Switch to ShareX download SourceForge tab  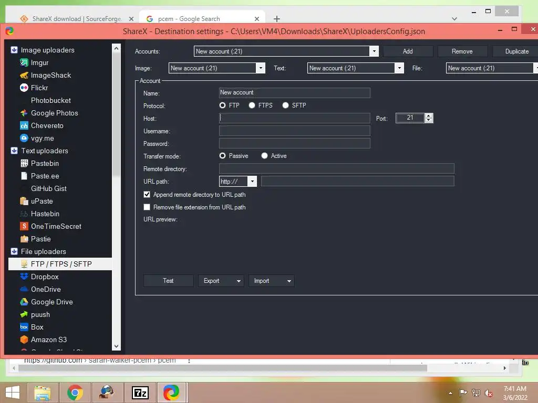77,18
